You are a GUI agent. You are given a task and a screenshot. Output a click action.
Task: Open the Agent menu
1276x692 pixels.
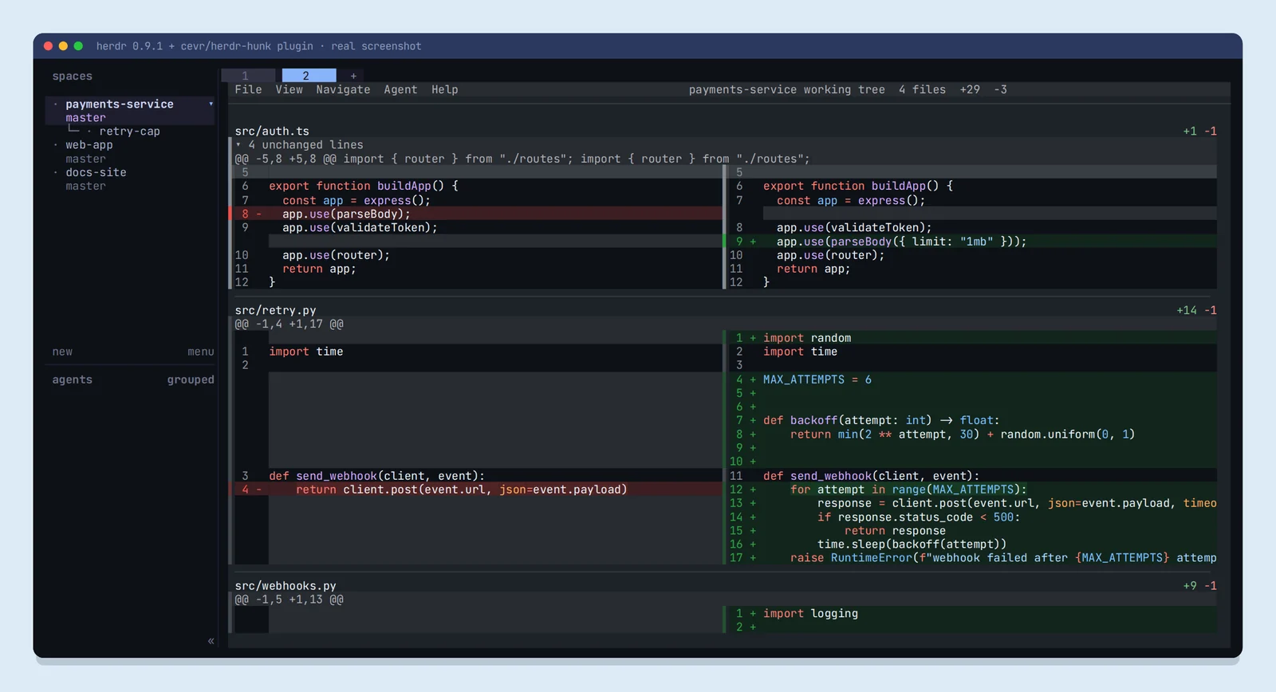(x=400, y=90)
